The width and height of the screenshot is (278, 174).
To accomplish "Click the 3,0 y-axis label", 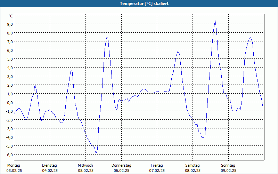I will [x=10, y=76].
